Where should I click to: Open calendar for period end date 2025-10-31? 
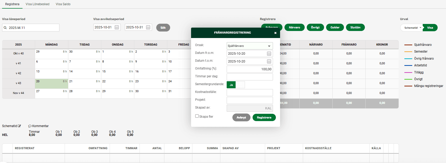coord(148,27)
